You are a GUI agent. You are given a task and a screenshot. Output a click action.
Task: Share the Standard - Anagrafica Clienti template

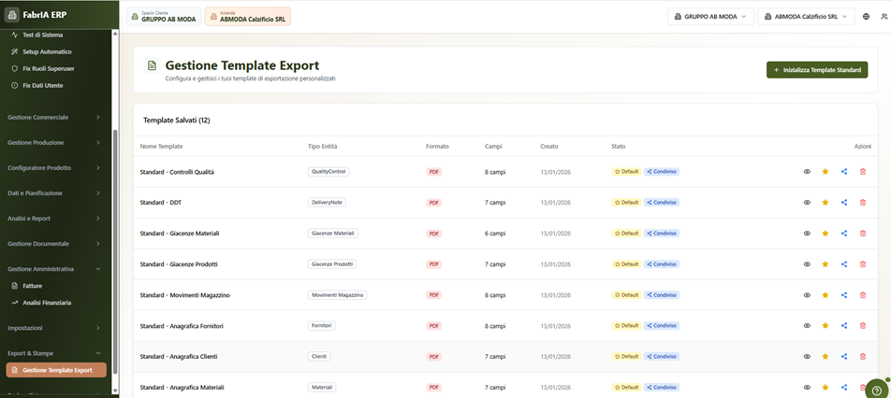pyautogui.click(x=844, y=357)
